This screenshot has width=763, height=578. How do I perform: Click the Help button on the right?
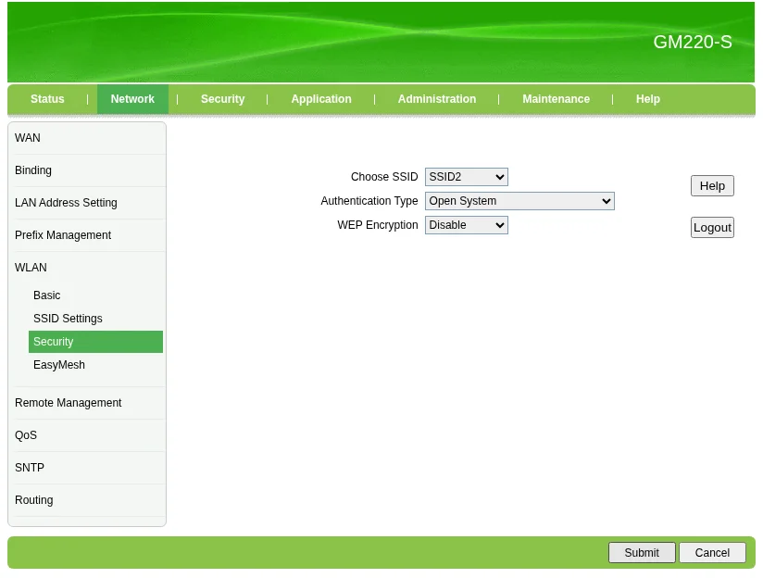click(712, 186)
